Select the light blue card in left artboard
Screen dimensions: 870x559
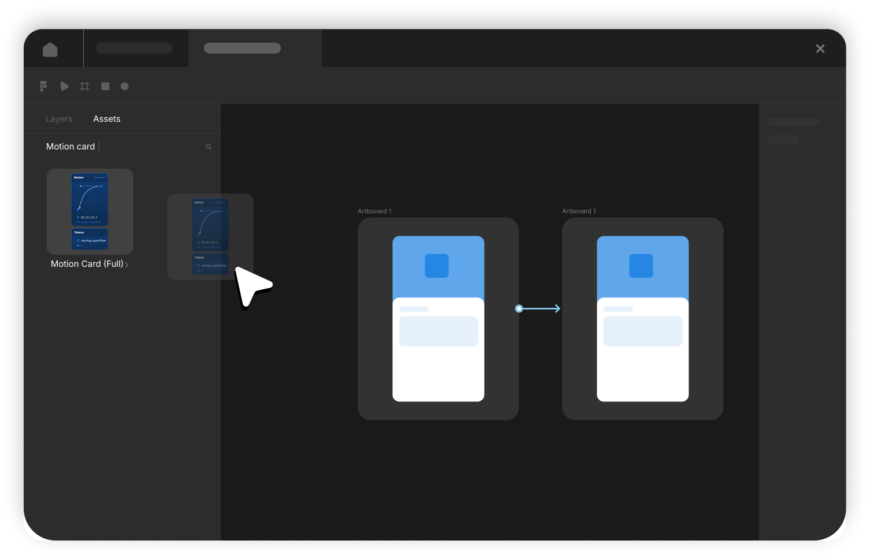pyautogui.click(x=438, y=331)
